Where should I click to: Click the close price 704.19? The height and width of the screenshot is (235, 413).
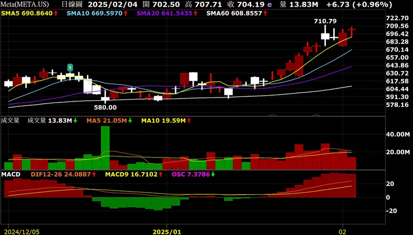[x=251, y=4]
